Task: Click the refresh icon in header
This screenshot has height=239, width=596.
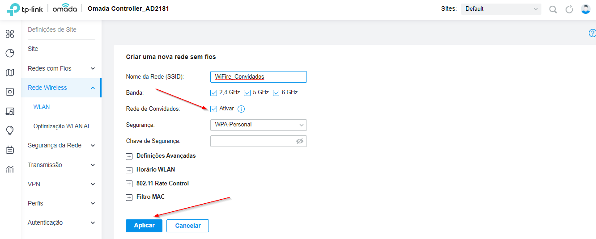Action: coord(569,9)
